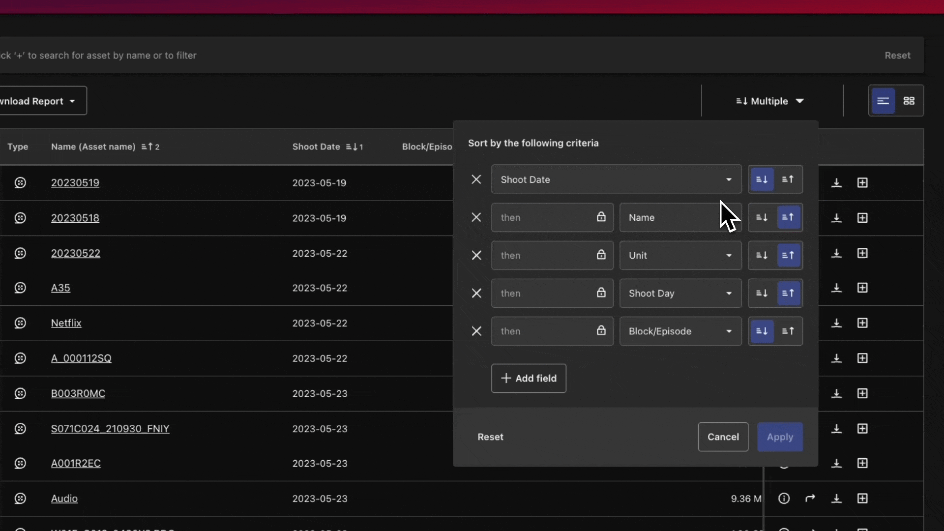Reset the search filter bar
Screen dimensions: 944x531
click(x=897, y=56)
